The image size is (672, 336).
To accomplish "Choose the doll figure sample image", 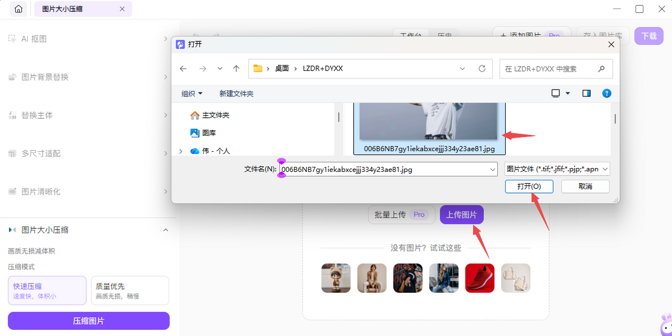I will pyautogui.click(x=336, y=278).
